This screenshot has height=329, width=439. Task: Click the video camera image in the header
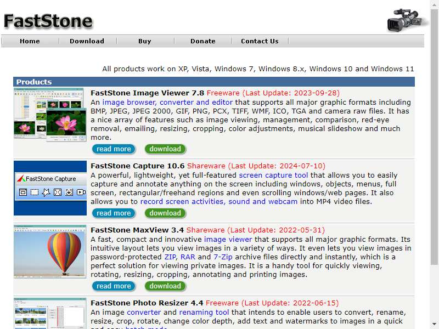click(x=407, y=20)
